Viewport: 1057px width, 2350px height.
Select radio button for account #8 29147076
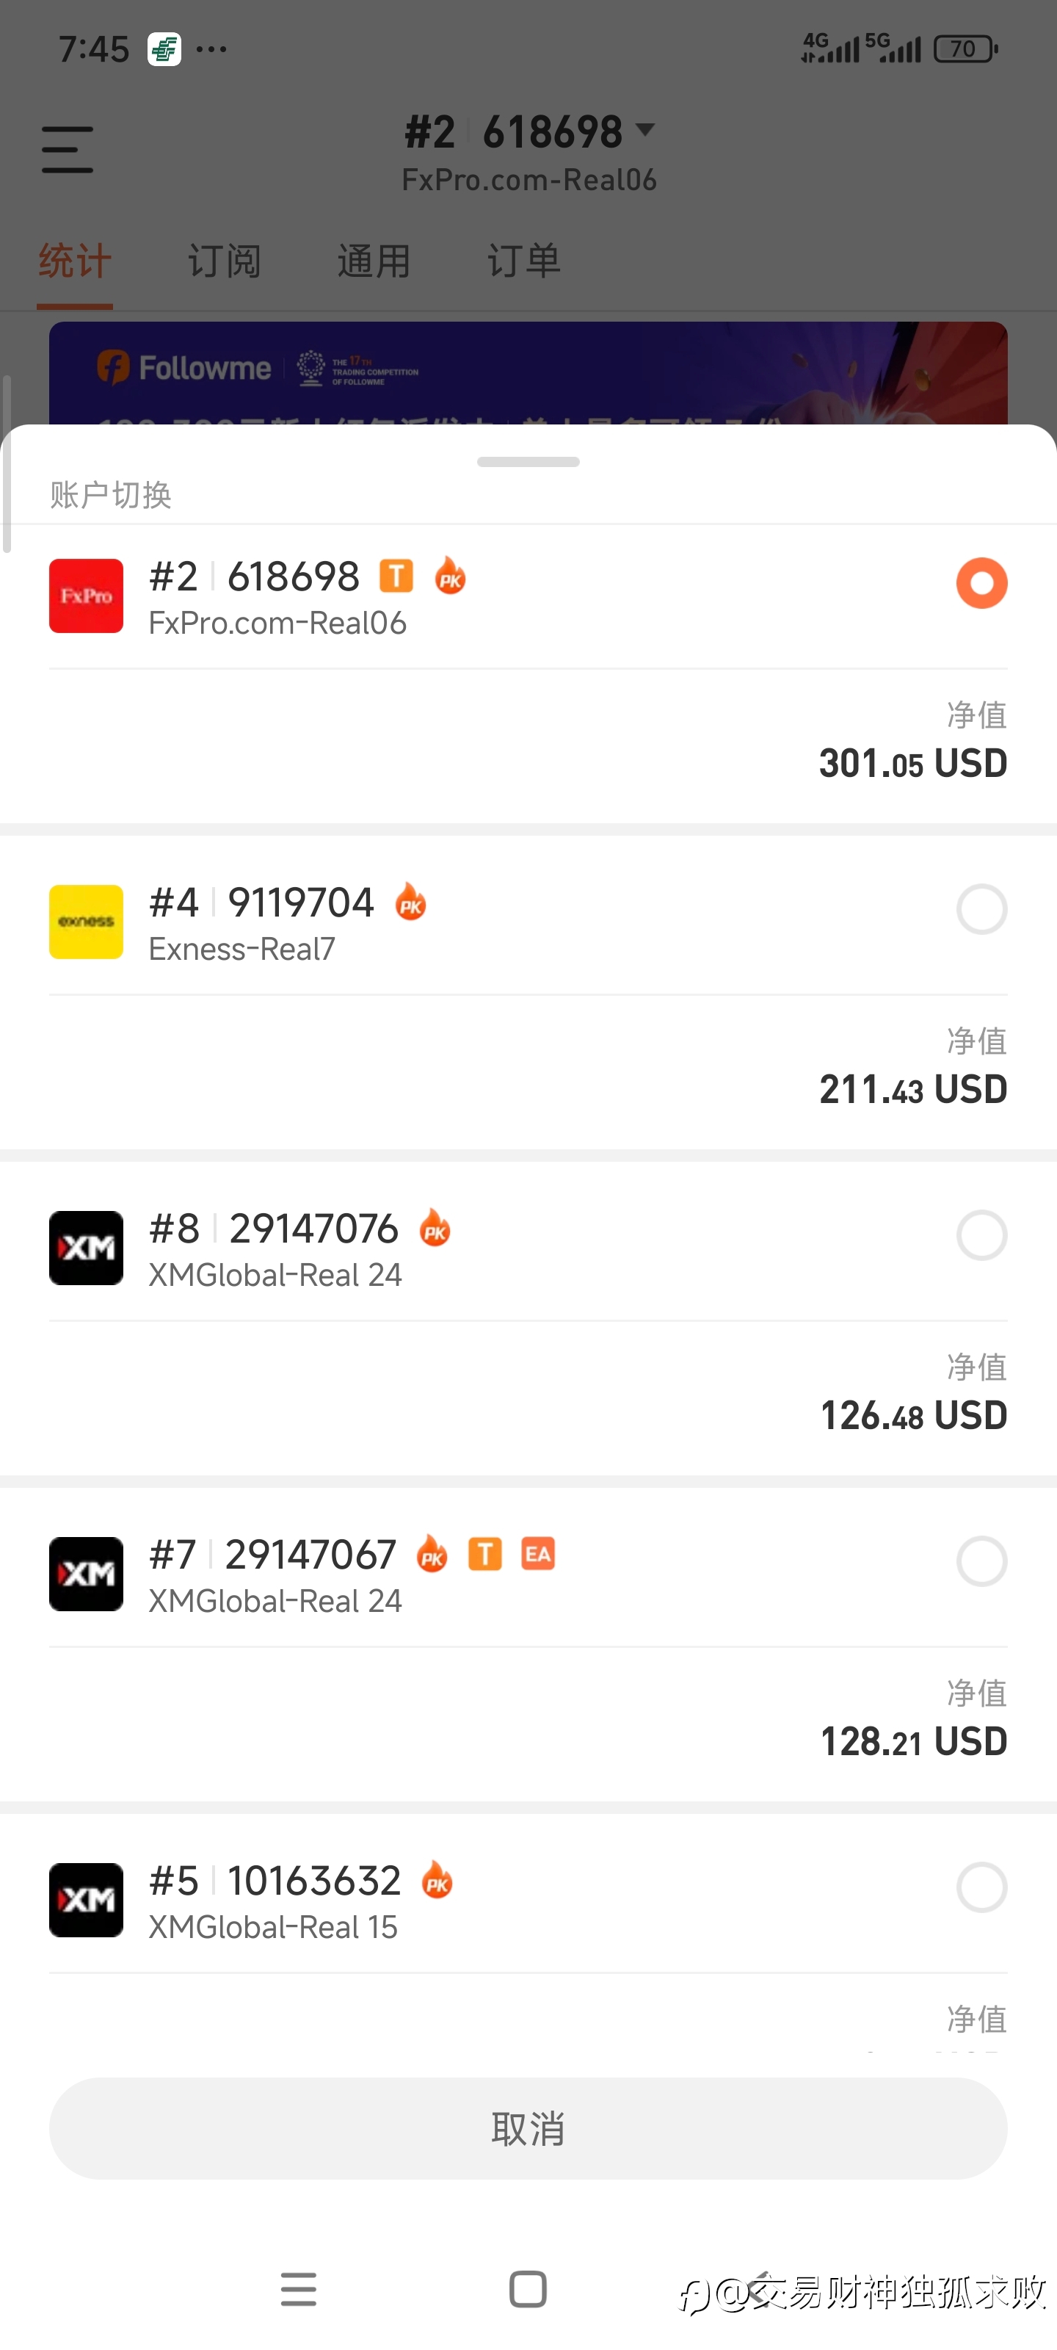(x=981, y=1235)
